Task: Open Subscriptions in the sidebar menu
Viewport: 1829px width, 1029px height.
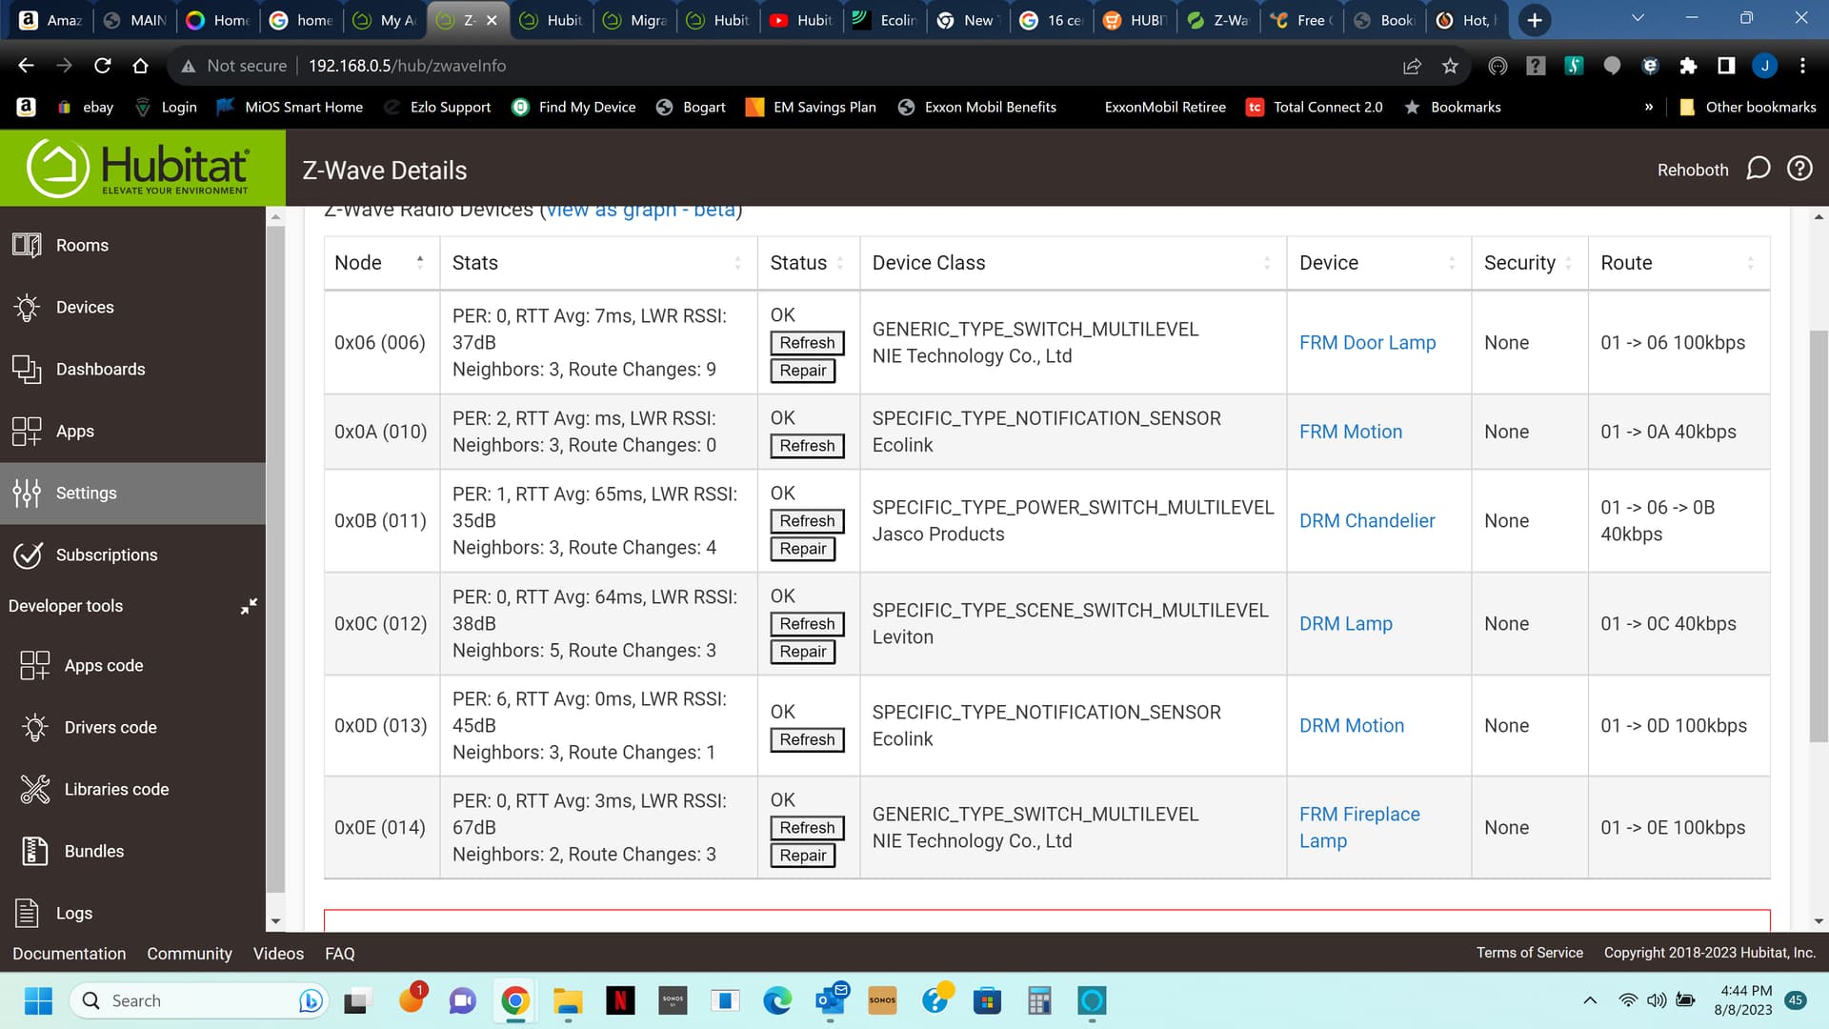Action: pyautogui.click(x=106, y=555)
